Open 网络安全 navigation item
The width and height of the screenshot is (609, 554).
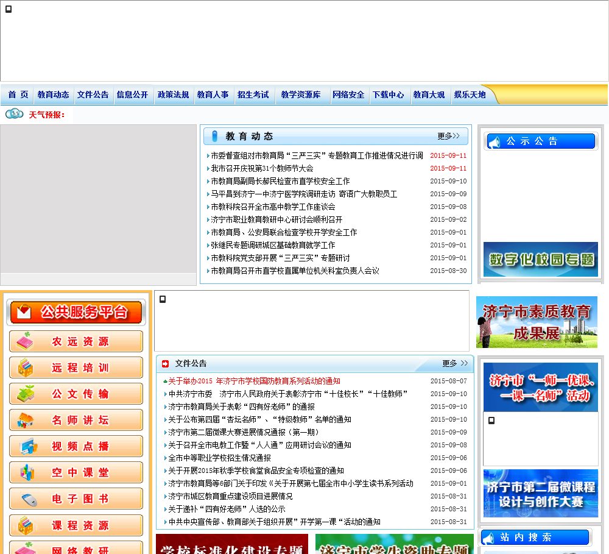(348, 94)
